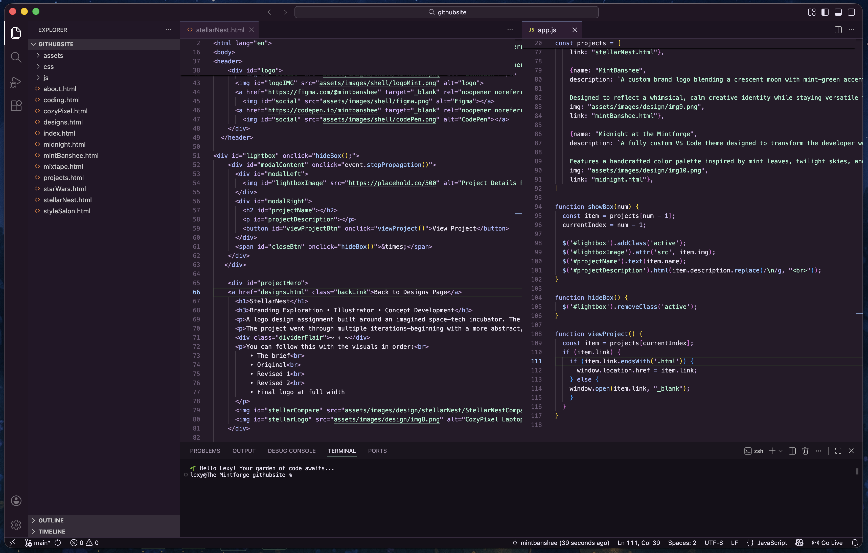868x553 pixels.
Task: Maximize the terminal panel
Action: (x=838, y=451)
